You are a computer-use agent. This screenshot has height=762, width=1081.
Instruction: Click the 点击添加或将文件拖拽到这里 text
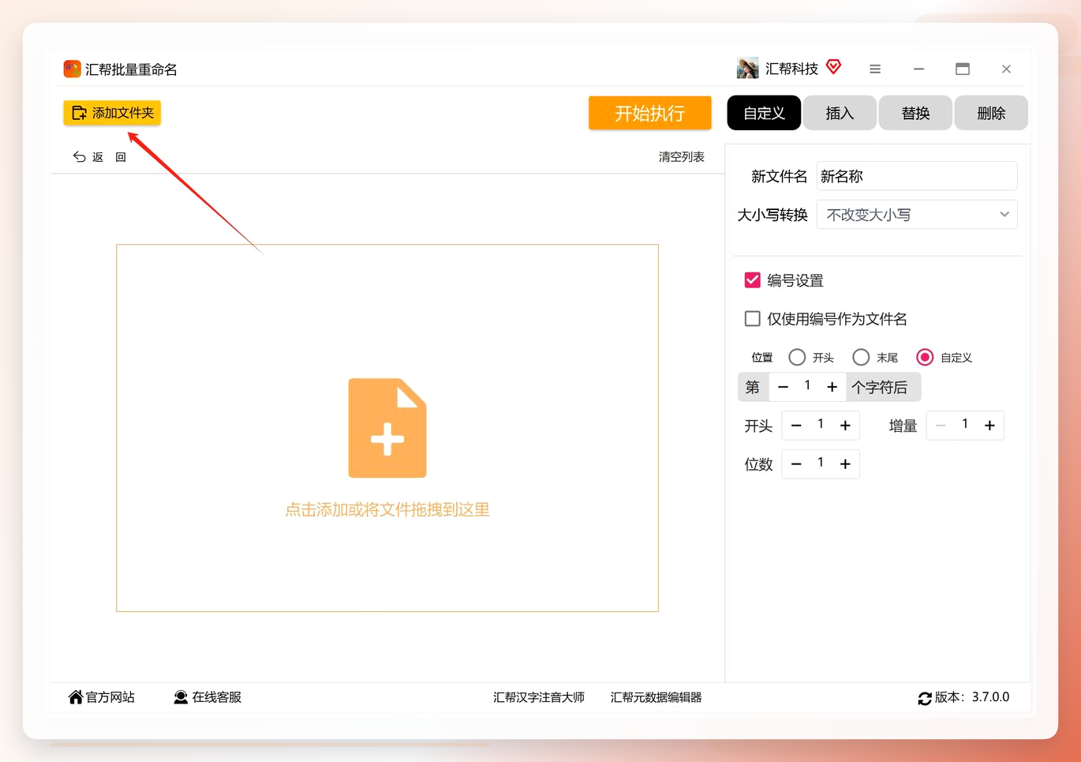(x=387, y=510)
